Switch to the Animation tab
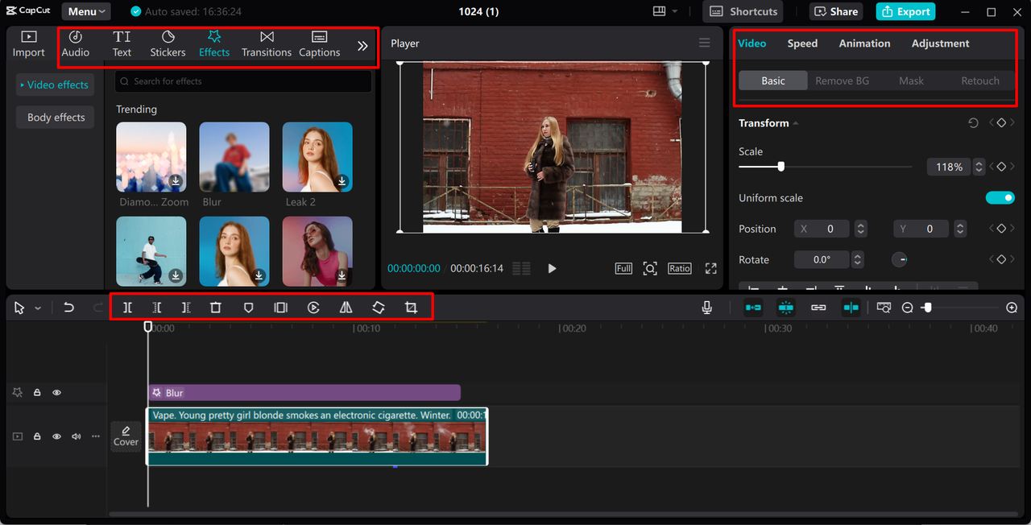Image resolution: width=1031 pixels, height=525 pixels. [x=864, y=43]
